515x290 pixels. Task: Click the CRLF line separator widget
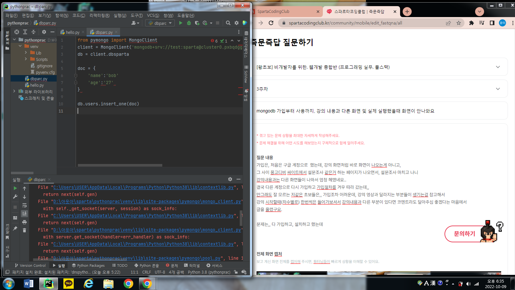tap(146, 272)
